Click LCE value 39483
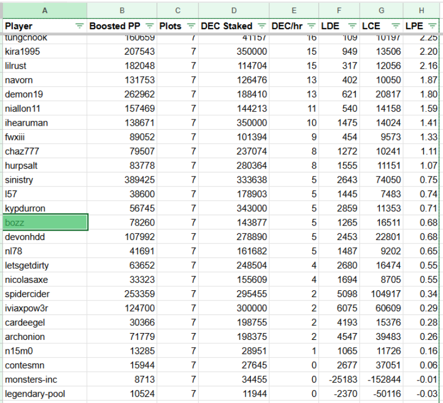The width and height of the screenshot is (443, 403). [388, 336]
